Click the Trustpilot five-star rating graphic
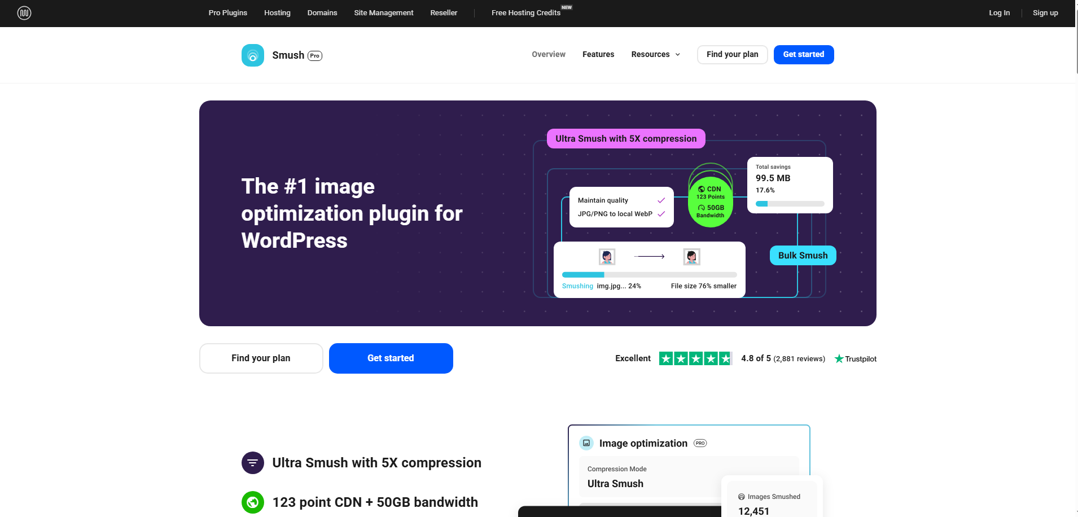 (x=695, y=358)
